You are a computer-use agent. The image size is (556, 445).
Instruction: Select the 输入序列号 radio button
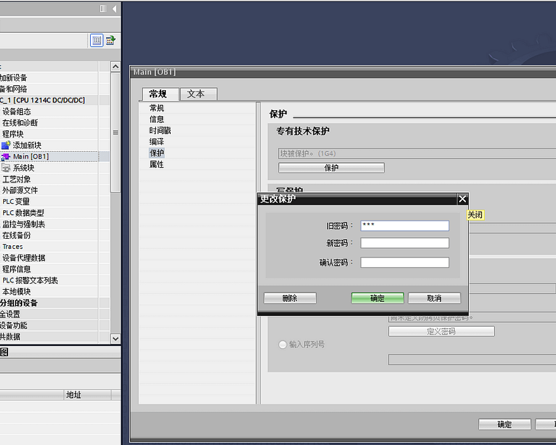tap(282, 345)
